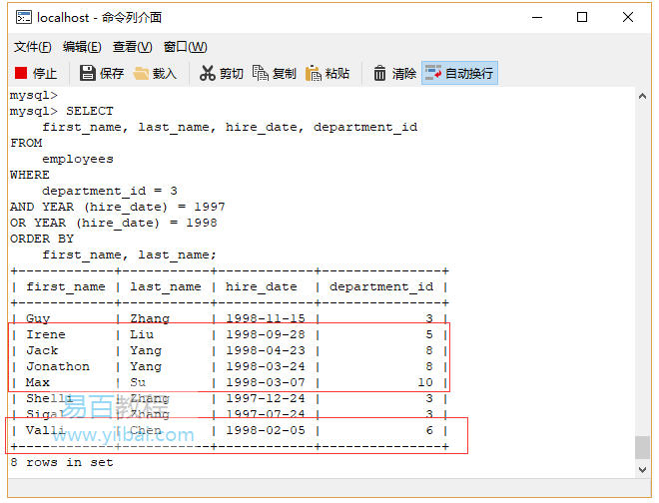Image resolution: width=659 pixels, height=503 pixels.
Task: Click the Clear (清除) trash icon
Action: point(380,73)
